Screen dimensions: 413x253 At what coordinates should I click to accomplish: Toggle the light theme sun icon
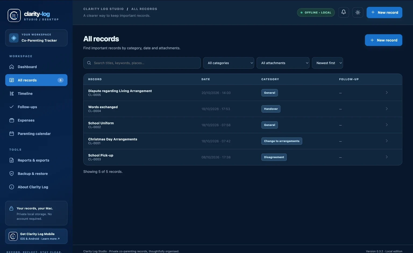point(358,12)
